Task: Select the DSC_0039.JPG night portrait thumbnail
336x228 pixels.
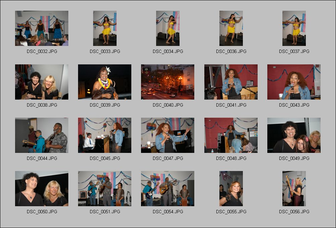Action: click(105, 82)
